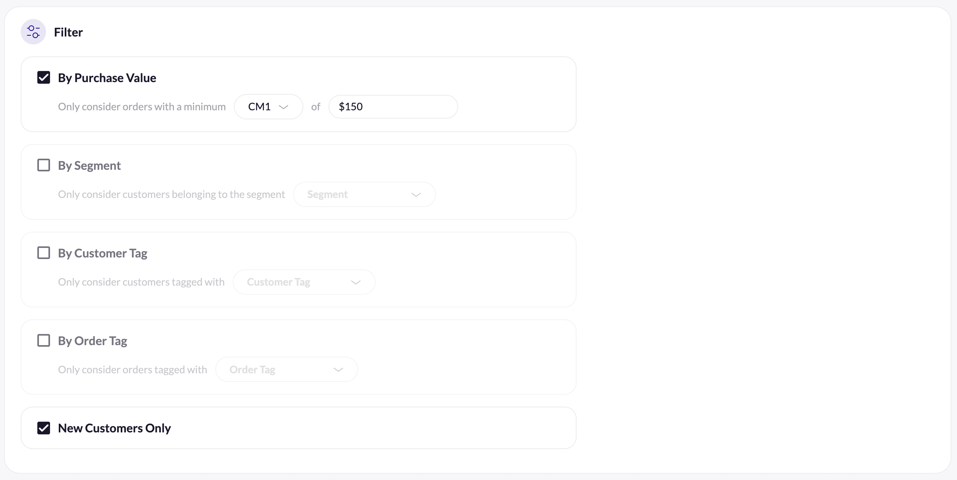Open the Segment selection dropdown
The image size is (957, 480).
(364, 194)
